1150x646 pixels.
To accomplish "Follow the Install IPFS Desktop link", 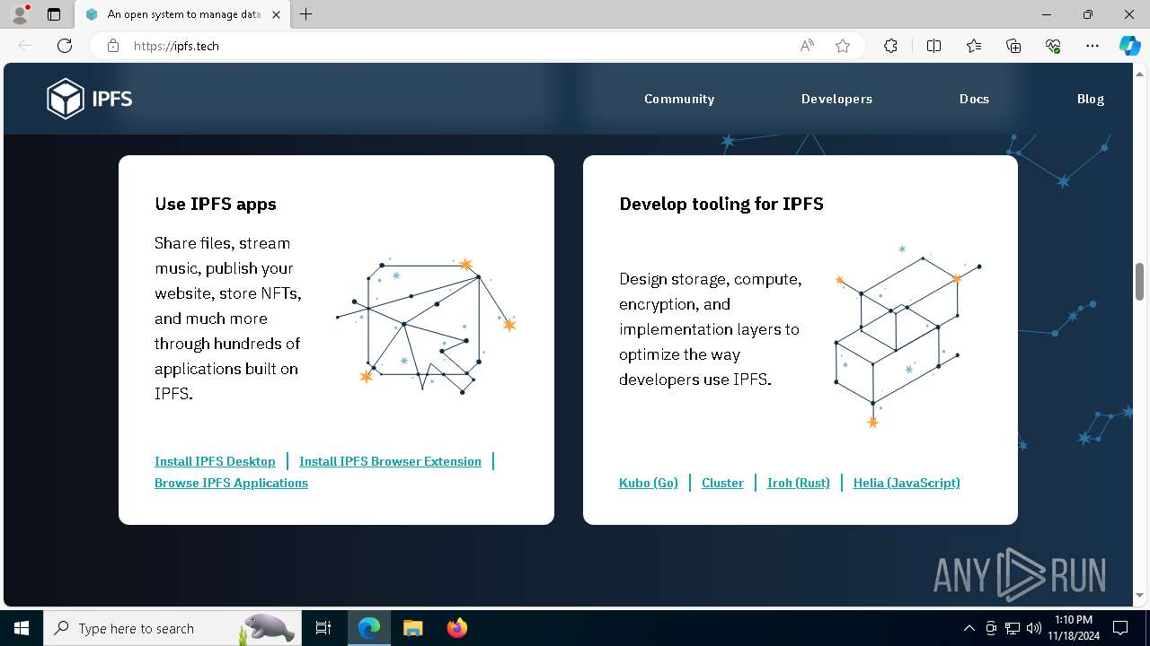I will tap(215, 461).
